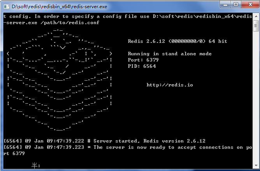
Task: Maximize the redis-server.exe console window
Action: coord(236,5)
